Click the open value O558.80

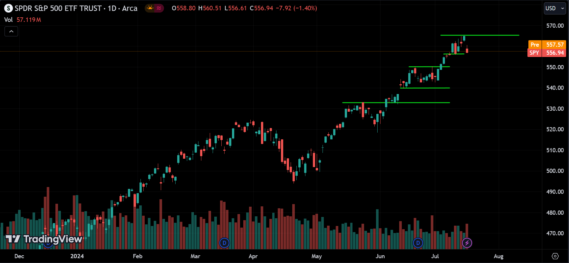pyautogui.click(x=183, y=8)
